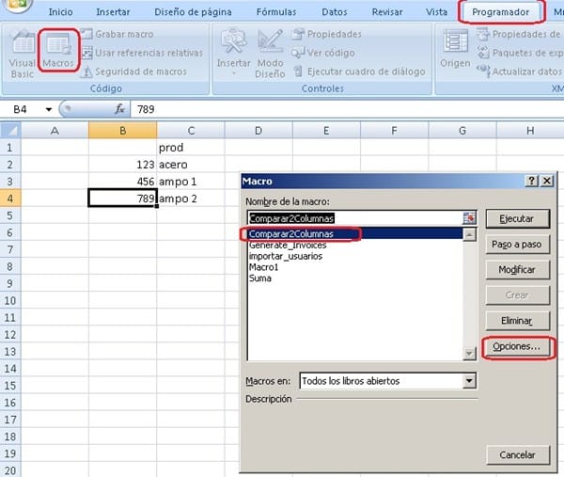This screenshot has width=564, height=477.
Task: Open the Macros en dropdown list
Action: click(x=469, y=381)
